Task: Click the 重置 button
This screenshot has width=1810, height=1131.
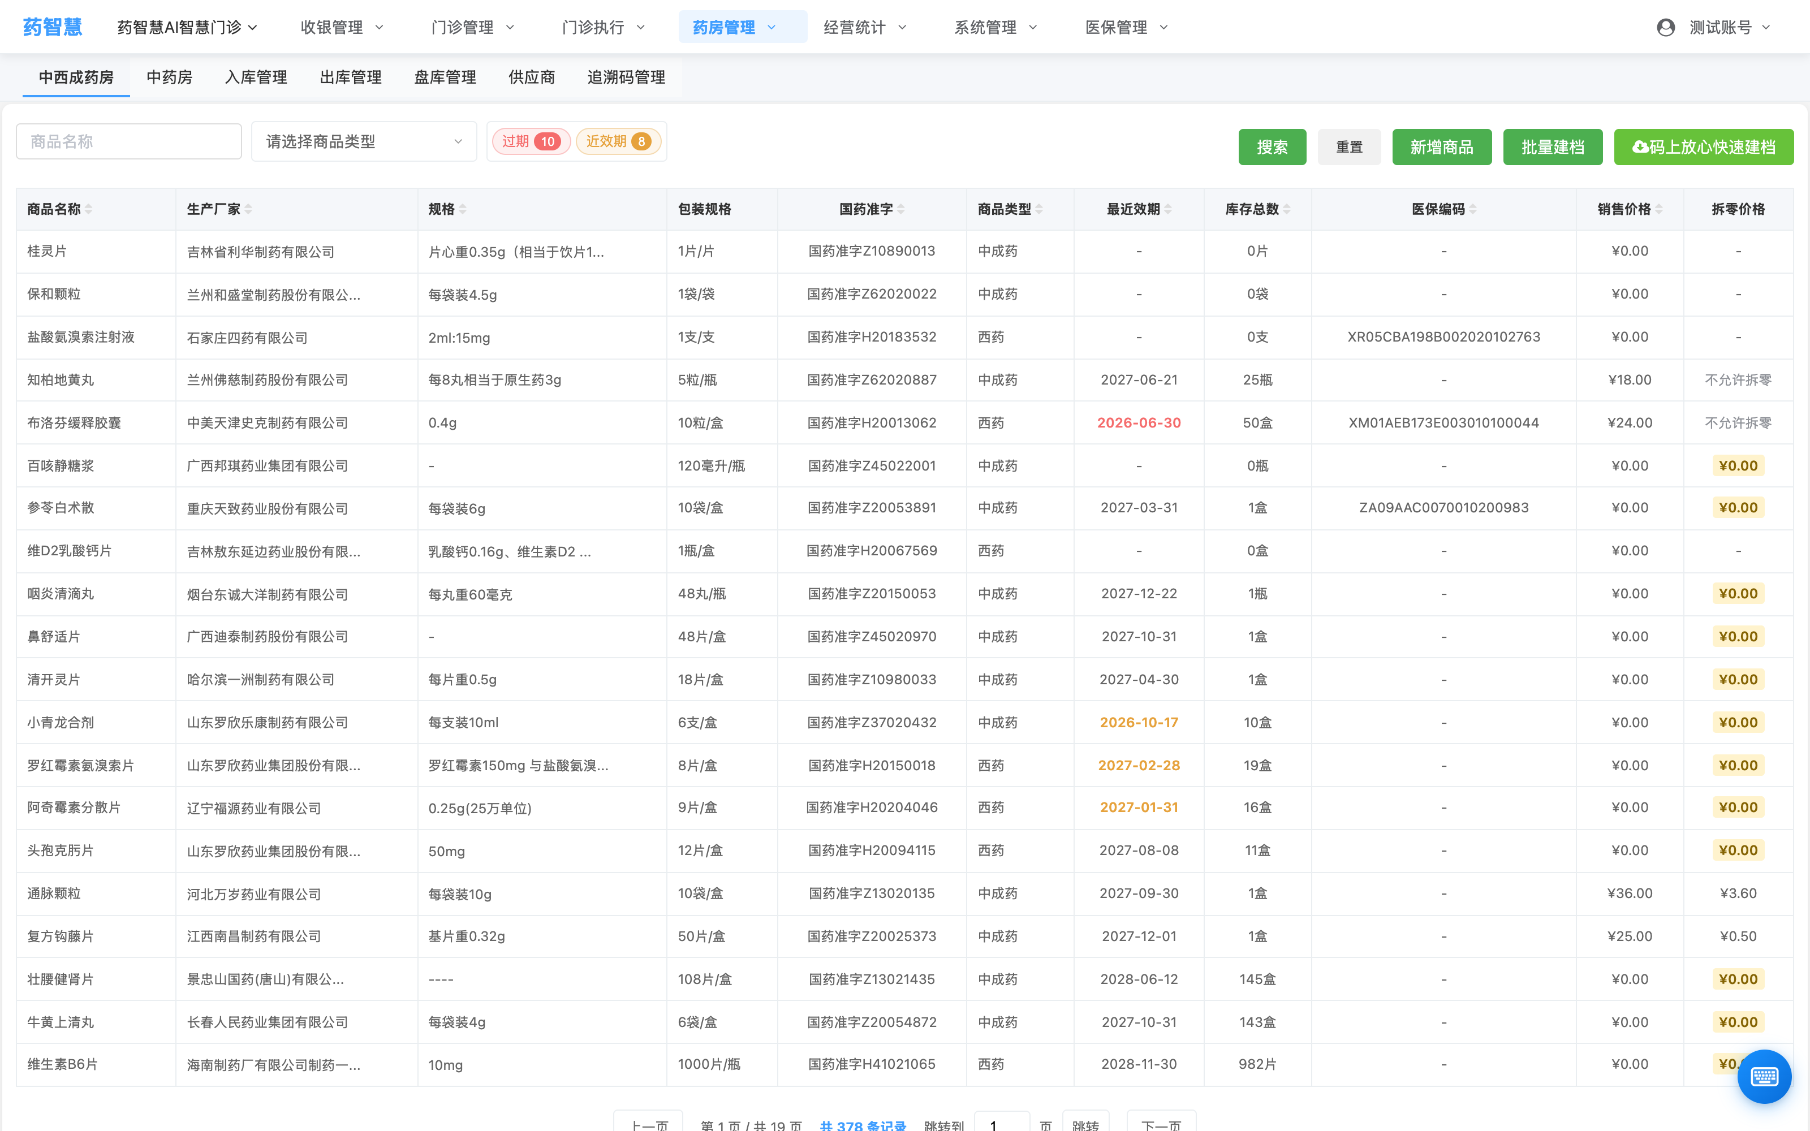Action: click(1349, 146)
